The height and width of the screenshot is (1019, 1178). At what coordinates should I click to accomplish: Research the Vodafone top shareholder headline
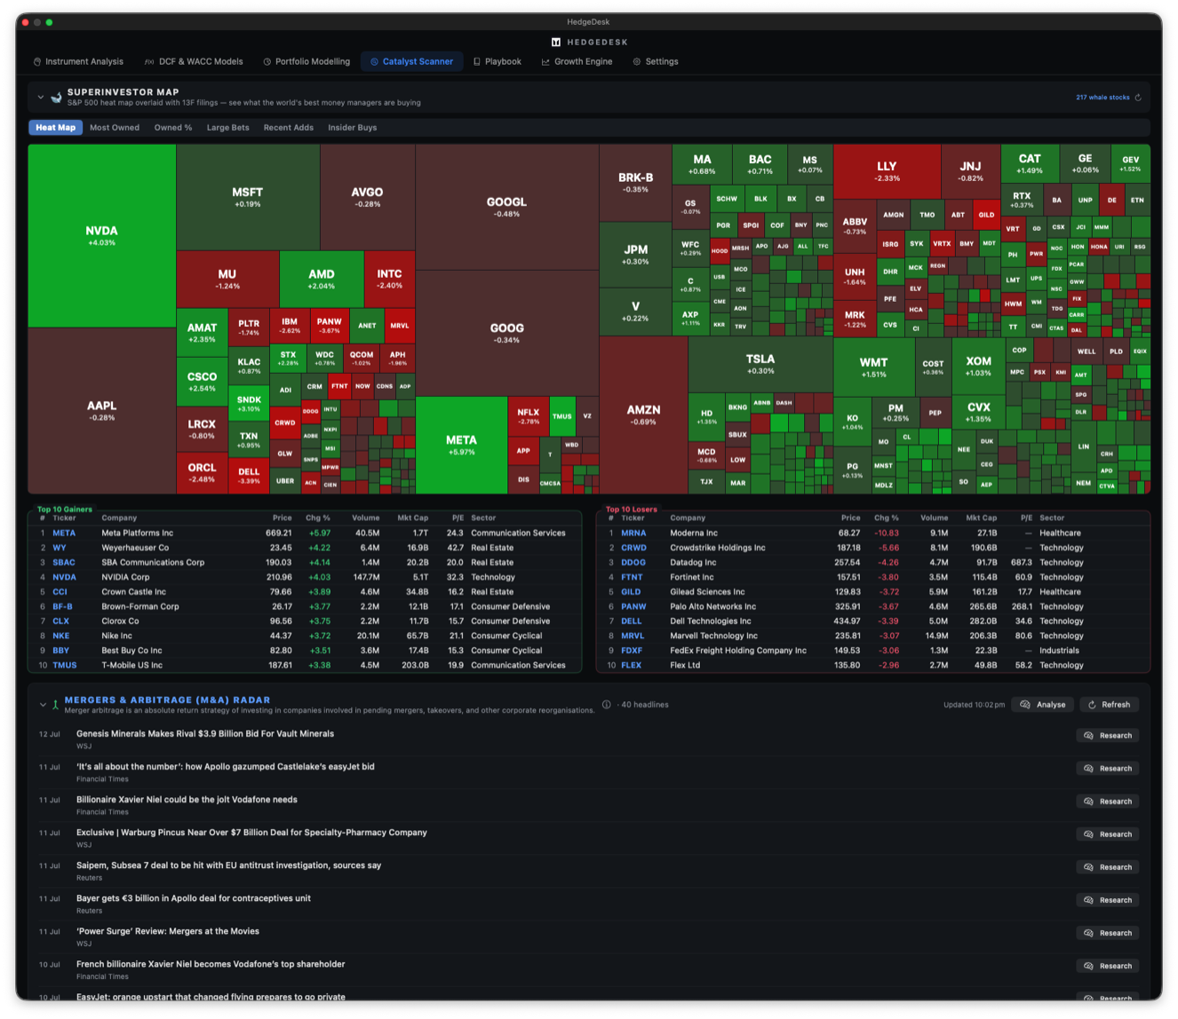pyautogui.click(x=1107, y=966)
